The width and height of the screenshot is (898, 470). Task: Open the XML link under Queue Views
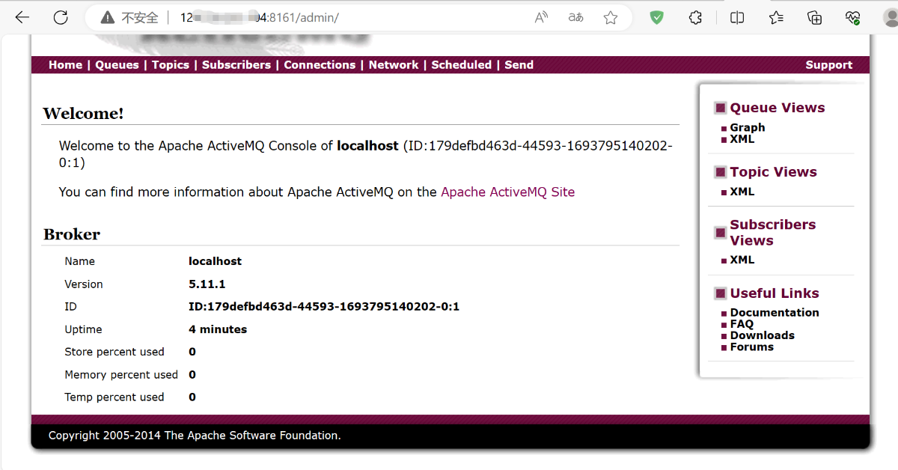click(742, 139)
